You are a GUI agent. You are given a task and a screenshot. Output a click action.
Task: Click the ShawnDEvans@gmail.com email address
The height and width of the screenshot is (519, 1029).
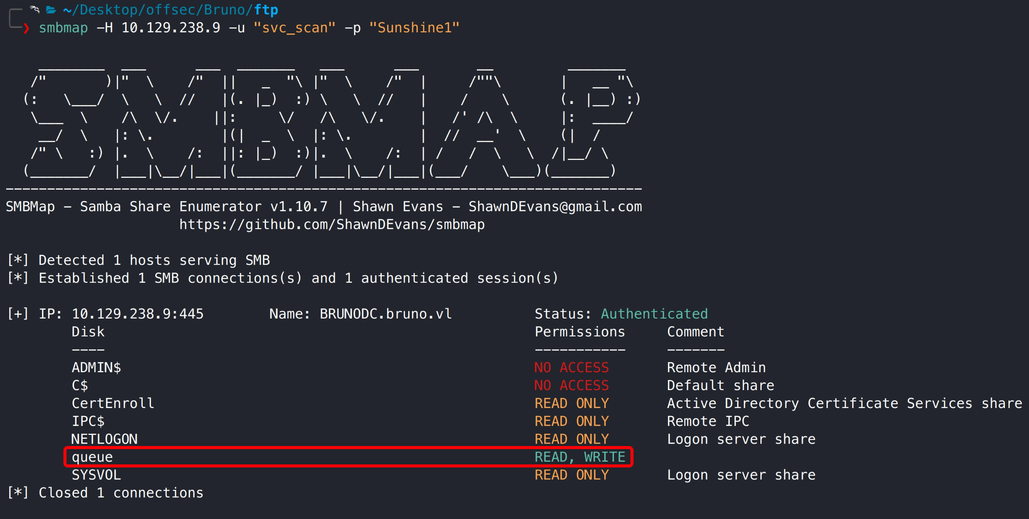(555, 207)
